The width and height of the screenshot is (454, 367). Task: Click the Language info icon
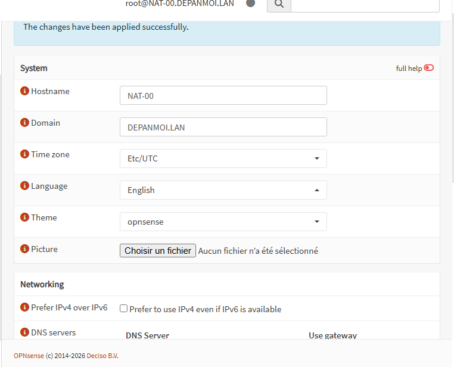pos(24,186)
